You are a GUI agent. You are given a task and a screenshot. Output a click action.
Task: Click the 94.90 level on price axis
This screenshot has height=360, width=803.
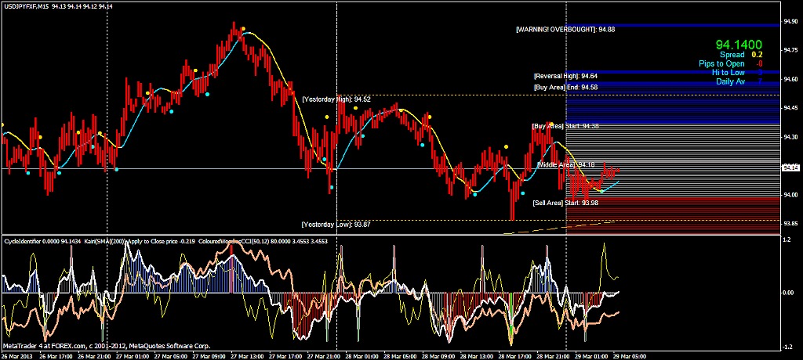pos(790,21)
